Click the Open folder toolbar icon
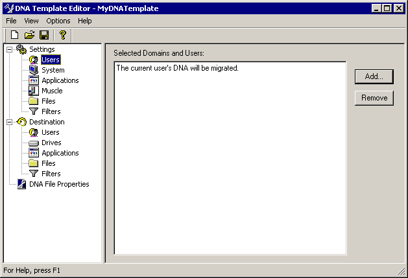The height and width of the screenshot is (278, 408). coord(29,35)
